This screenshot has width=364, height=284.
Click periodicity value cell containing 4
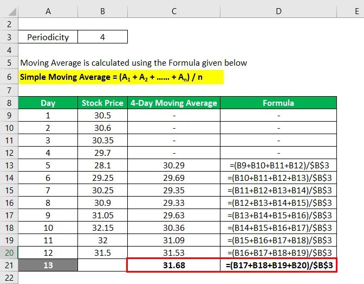click(x=102, y=37)
